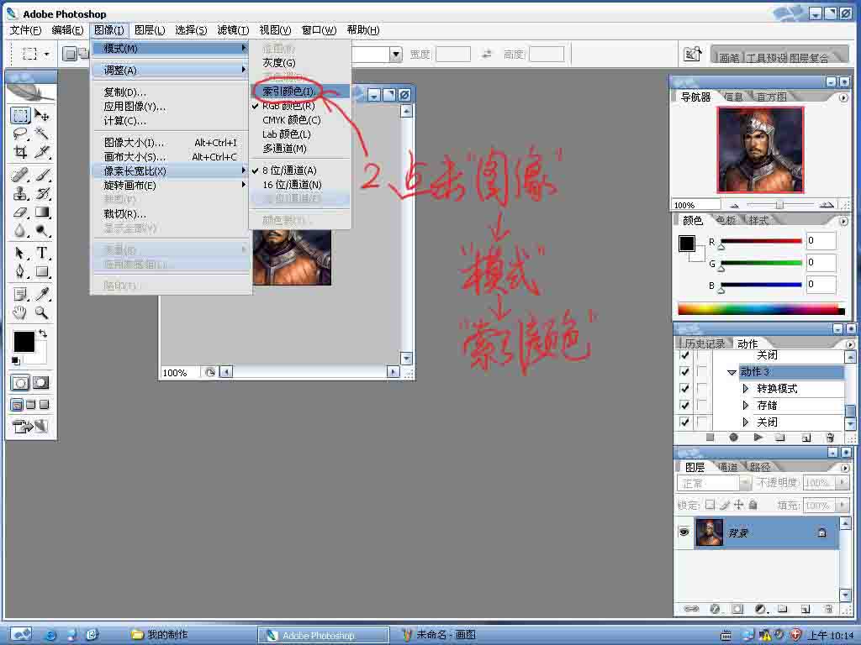Select the History Brush tool
861x645 pixels.
(x=42, y=194)
